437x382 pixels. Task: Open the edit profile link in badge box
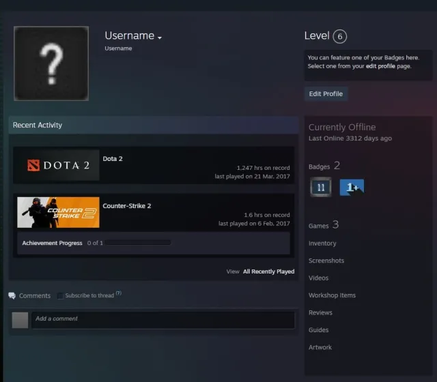point(380,66)
